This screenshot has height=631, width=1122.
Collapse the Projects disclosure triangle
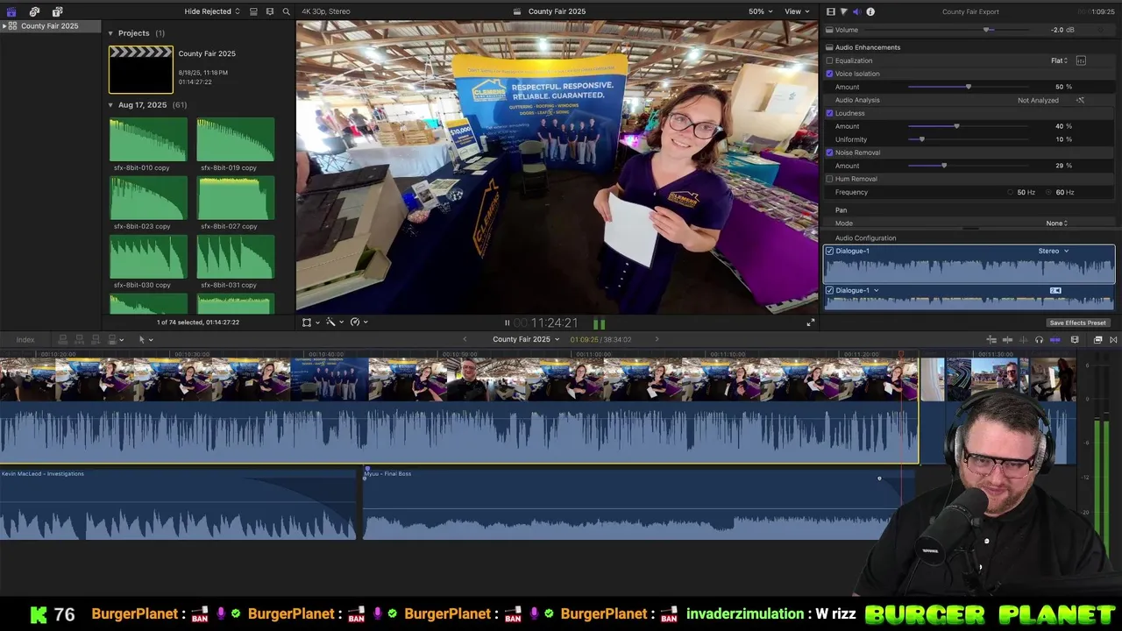click(x=110, y=33)
